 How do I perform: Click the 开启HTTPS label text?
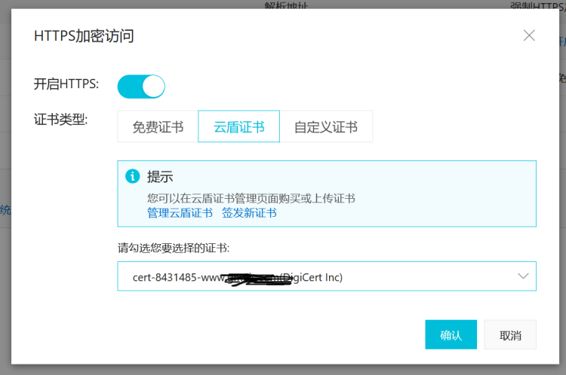click(66, 84)
